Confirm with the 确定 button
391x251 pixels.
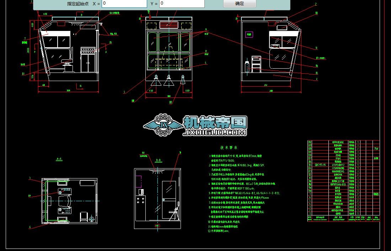(x=239, y=4)
